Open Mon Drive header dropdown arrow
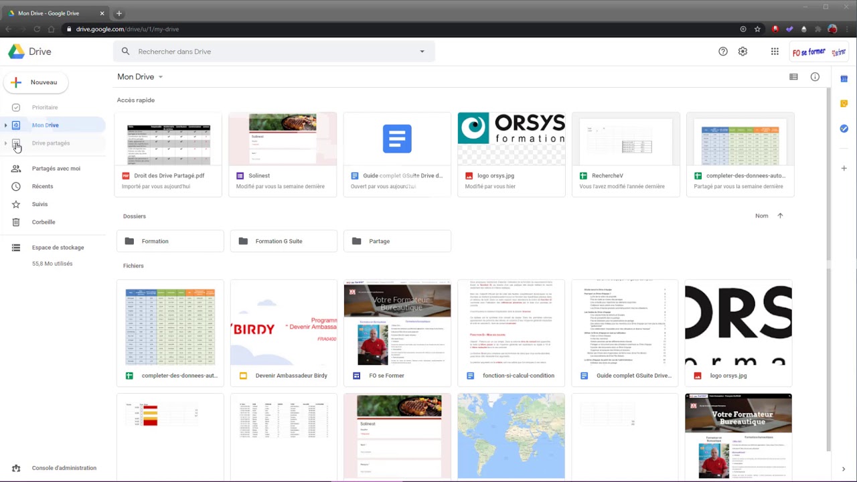 pos(161,77)
